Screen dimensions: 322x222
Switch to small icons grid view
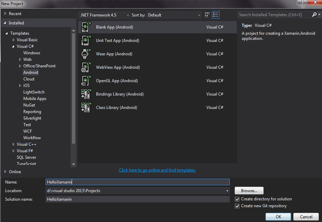[x=207, y=15]
